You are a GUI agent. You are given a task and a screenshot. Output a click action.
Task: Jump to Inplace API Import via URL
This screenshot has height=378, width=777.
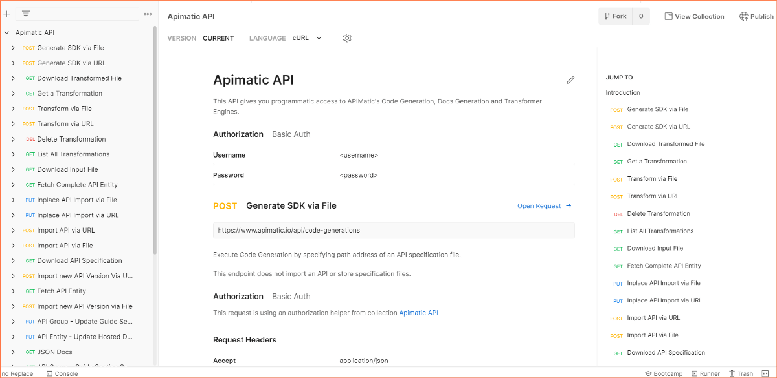click(664, 300)
